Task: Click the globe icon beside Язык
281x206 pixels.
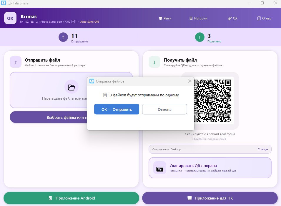Action: (x=160, y=18)
